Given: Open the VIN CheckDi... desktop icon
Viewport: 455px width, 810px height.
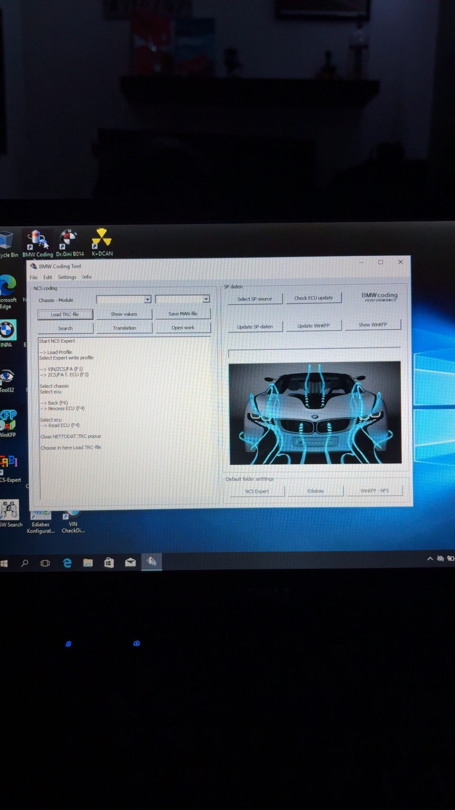Looking at the screenshot, I should 73,521.
